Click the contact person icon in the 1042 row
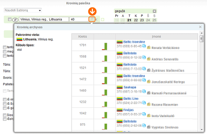The width and height of the screenshot is (207, 136). tap(149, 116)
